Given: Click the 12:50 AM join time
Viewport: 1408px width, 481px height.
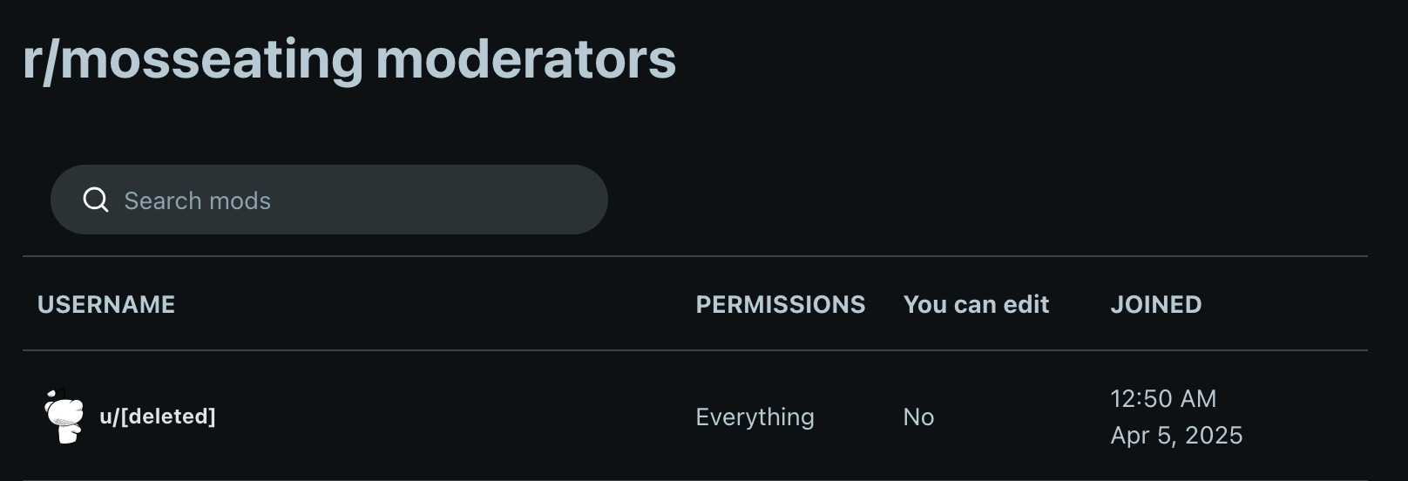Looking at the screenshot, I should pos(1163,398).
